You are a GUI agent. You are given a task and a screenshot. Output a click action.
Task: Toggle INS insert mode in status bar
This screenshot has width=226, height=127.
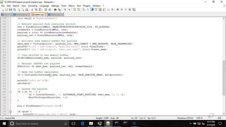click(x=219, y=118)
